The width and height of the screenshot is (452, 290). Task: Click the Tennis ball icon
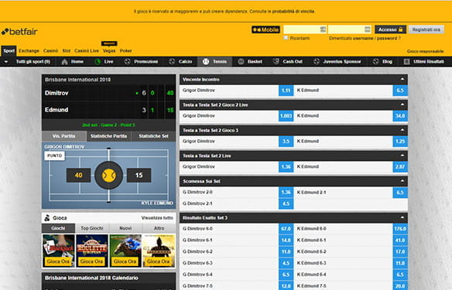coord(206,62)
